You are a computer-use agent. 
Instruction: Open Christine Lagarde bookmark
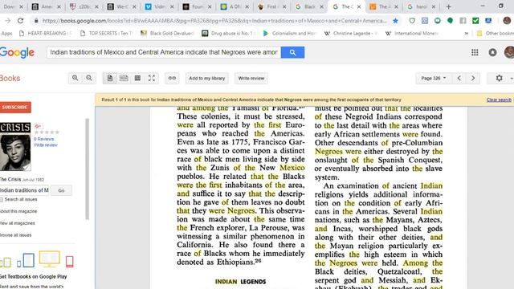(x=351, y=34)
